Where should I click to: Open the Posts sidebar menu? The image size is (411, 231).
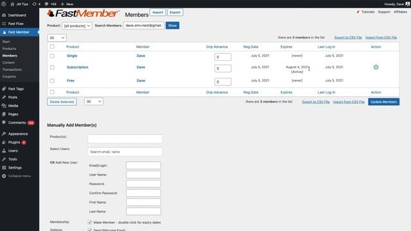pos(13,97)
